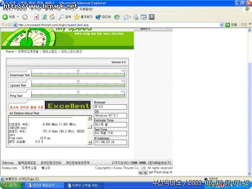Open Favorites with the star icon
This screenshot has width=252, height=189.
[x=83, y=17]
